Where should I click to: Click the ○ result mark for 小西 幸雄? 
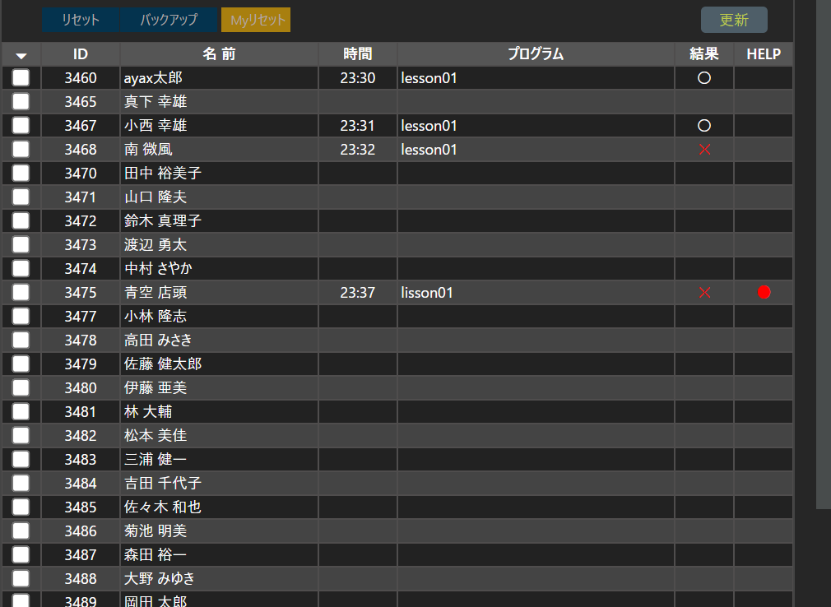tap(703, 125)
